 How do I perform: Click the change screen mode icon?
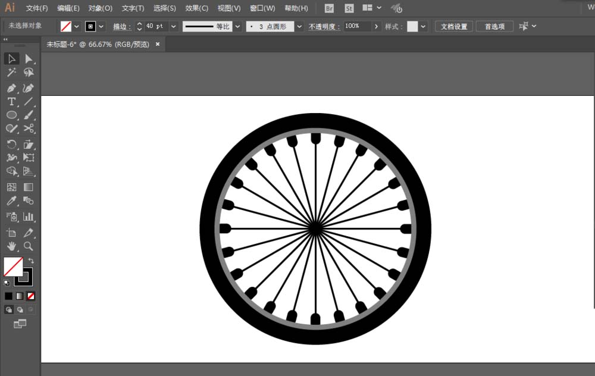pos(20,324)
